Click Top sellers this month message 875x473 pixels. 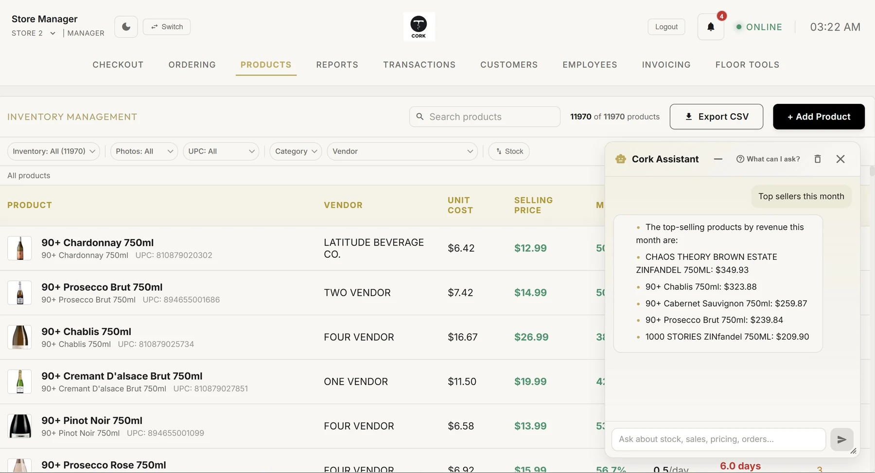pyautogui.click(x=801, y=196)
